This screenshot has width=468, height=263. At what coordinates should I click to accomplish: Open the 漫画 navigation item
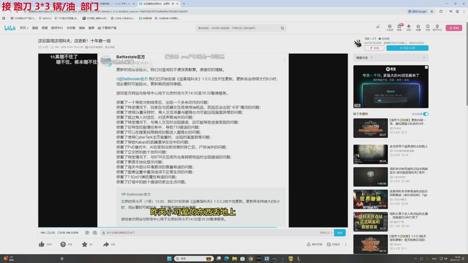point(82,28)
